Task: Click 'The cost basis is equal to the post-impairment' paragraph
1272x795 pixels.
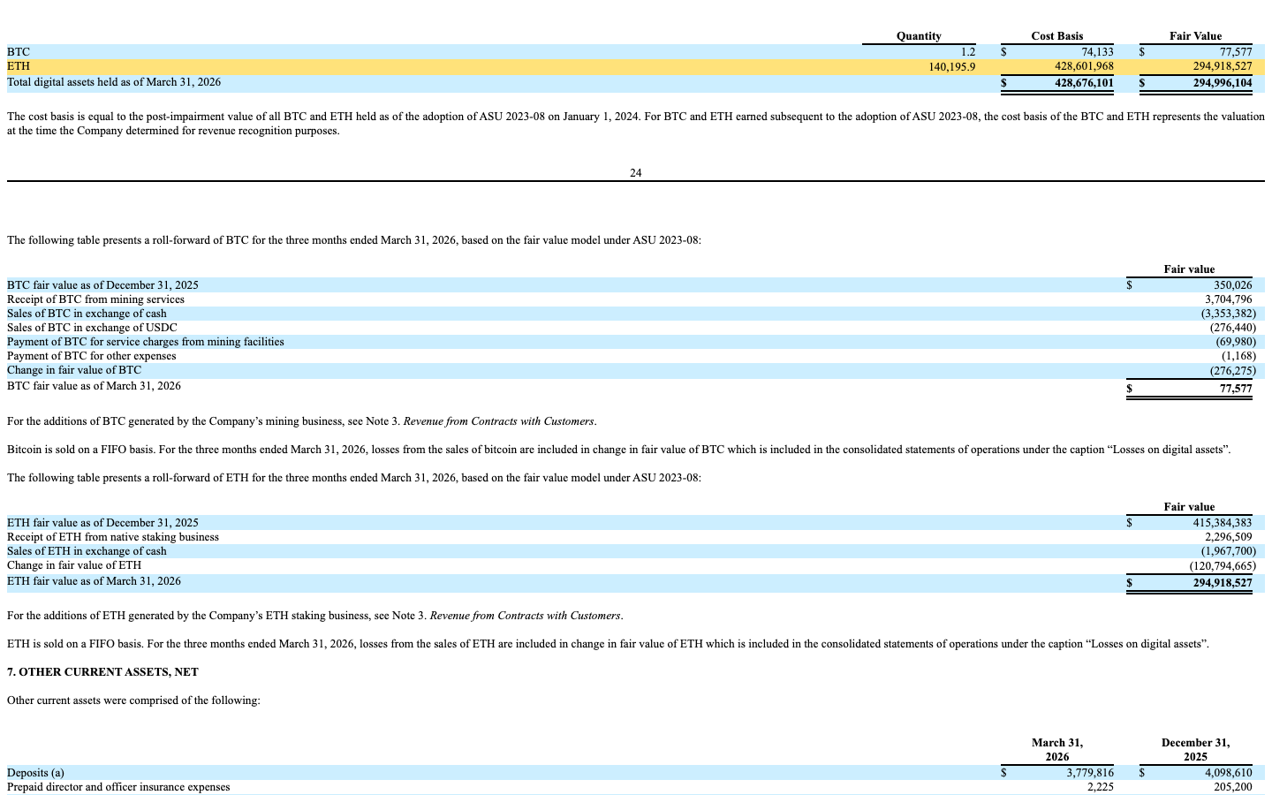Action: click(636, 124)
